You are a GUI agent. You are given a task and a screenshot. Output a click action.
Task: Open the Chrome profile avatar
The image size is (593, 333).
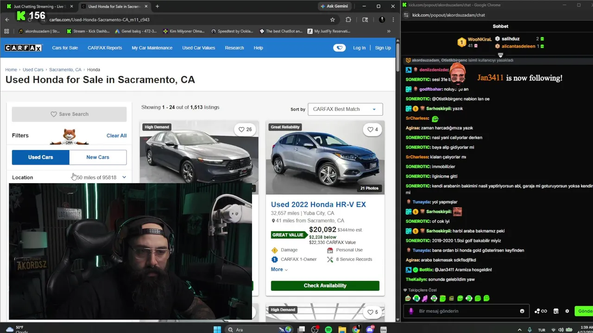click(x=382, y=20)
